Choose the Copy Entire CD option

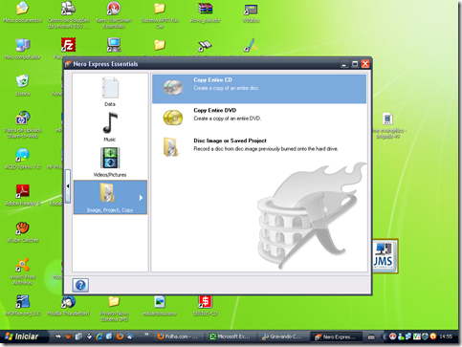(259, 89)
